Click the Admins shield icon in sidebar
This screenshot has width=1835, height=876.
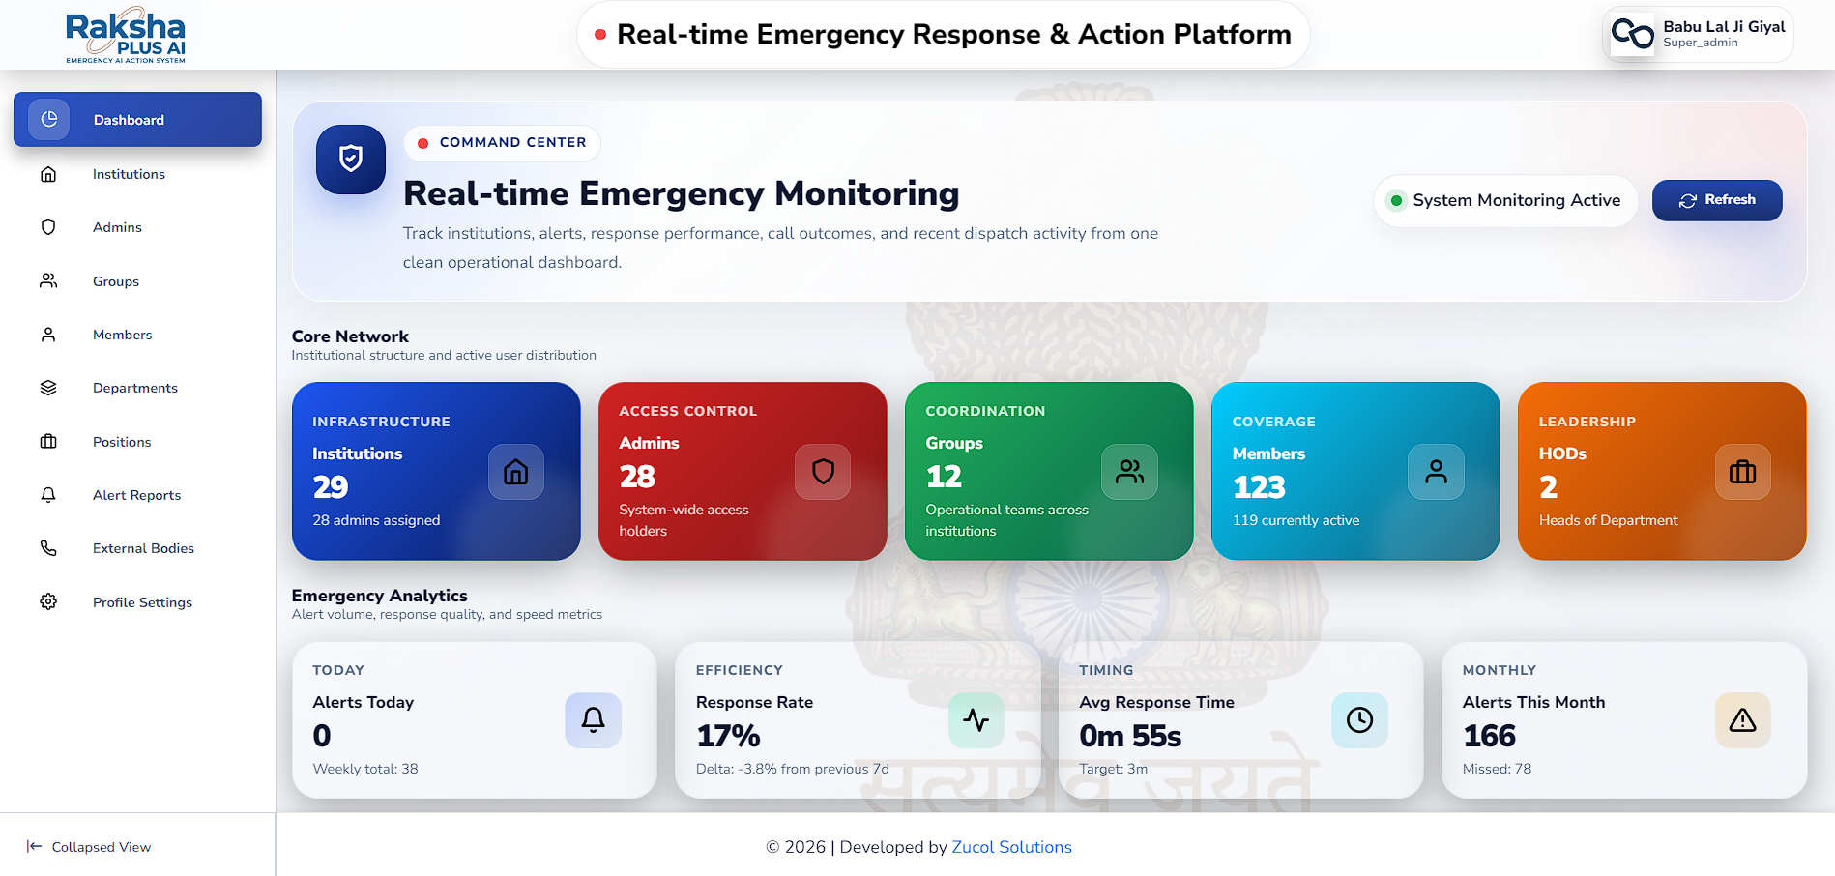pos(48,227)
